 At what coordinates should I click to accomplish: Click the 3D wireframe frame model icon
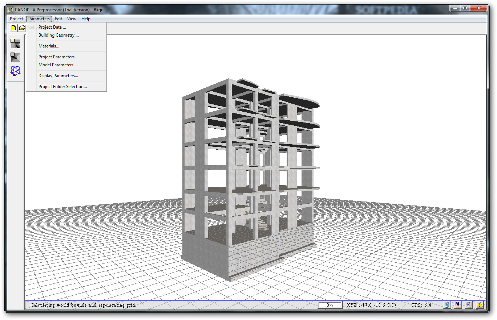15,71
